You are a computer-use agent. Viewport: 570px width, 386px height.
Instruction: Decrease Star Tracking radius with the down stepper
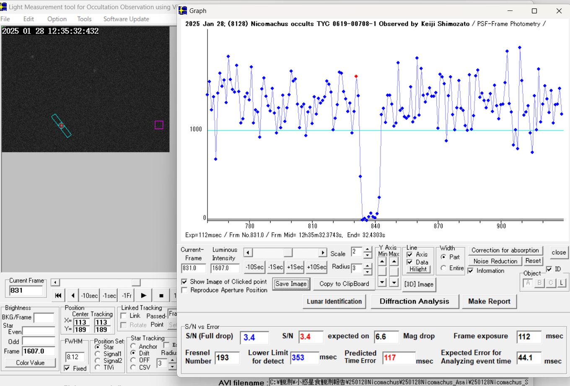(x=172, y=367)
